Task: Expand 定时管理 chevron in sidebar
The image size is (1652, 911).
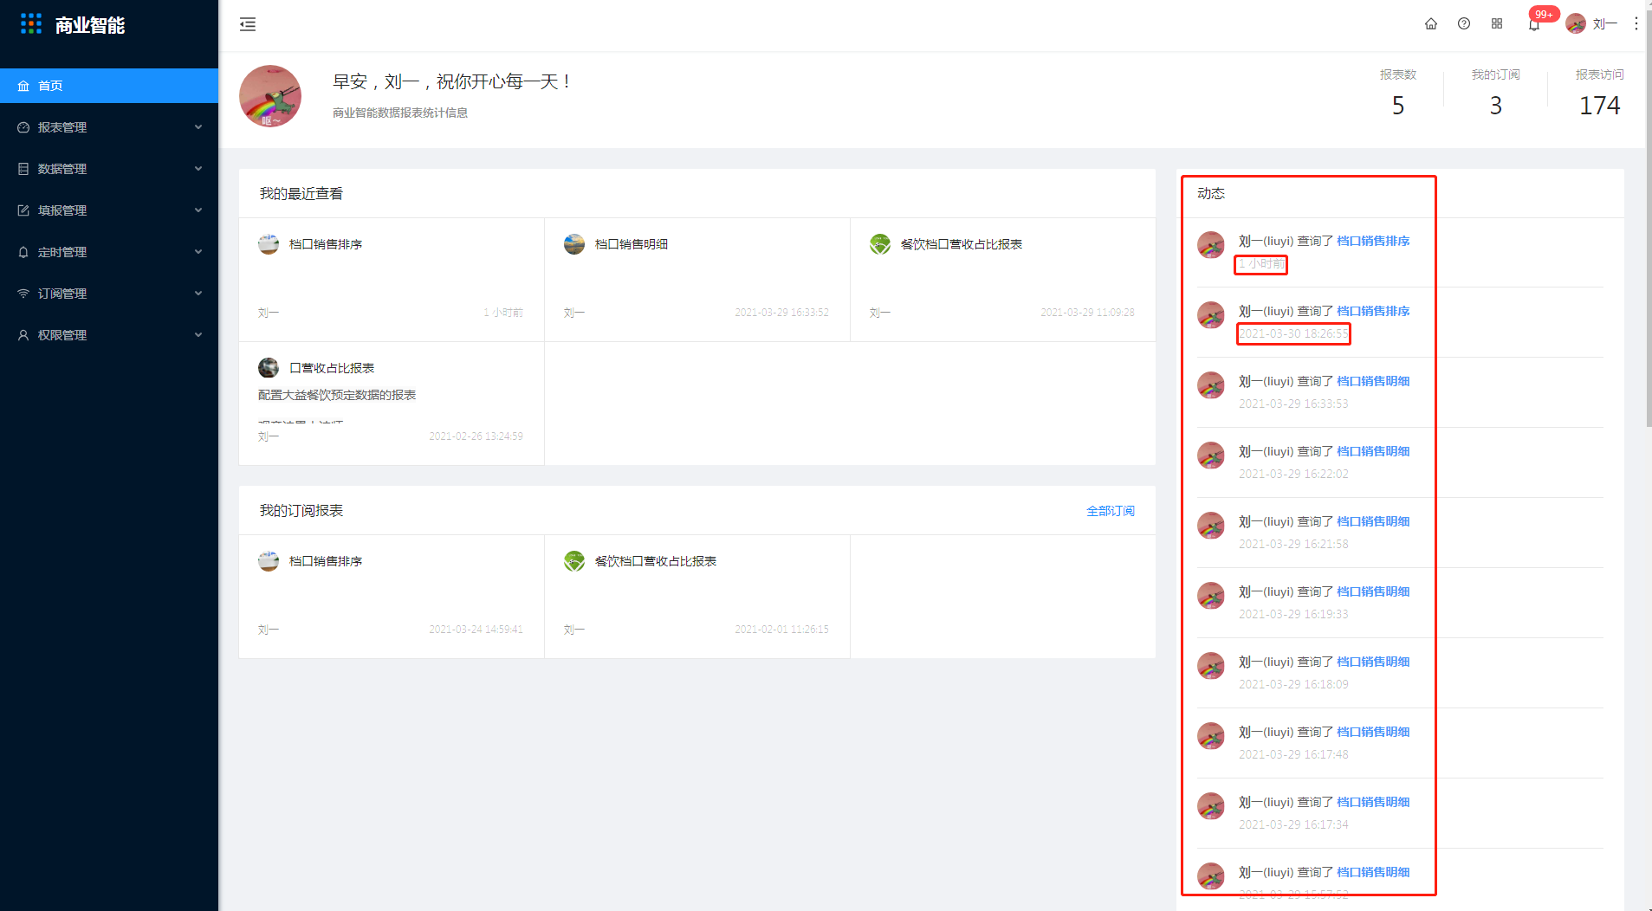Action: tap(198, 252)
